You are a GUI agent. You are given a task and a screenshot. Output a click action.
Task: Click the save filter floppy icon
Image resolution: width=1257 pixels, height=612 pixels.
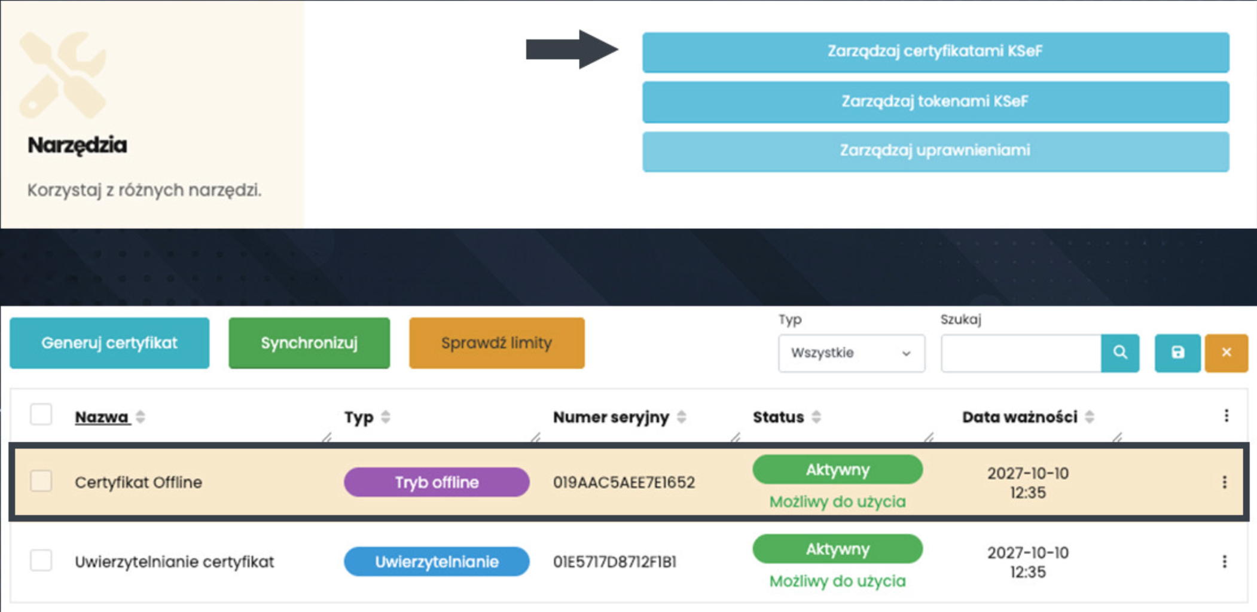(x=1177, y=353)
